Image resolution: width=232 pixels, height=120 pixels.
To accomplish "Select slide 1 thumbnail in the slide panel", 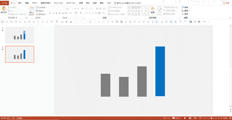I will 20,35.
